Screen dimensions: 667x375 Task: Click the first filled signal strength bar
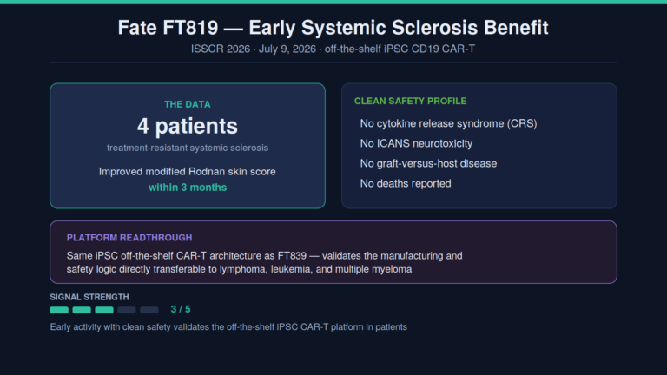[59, 310]
